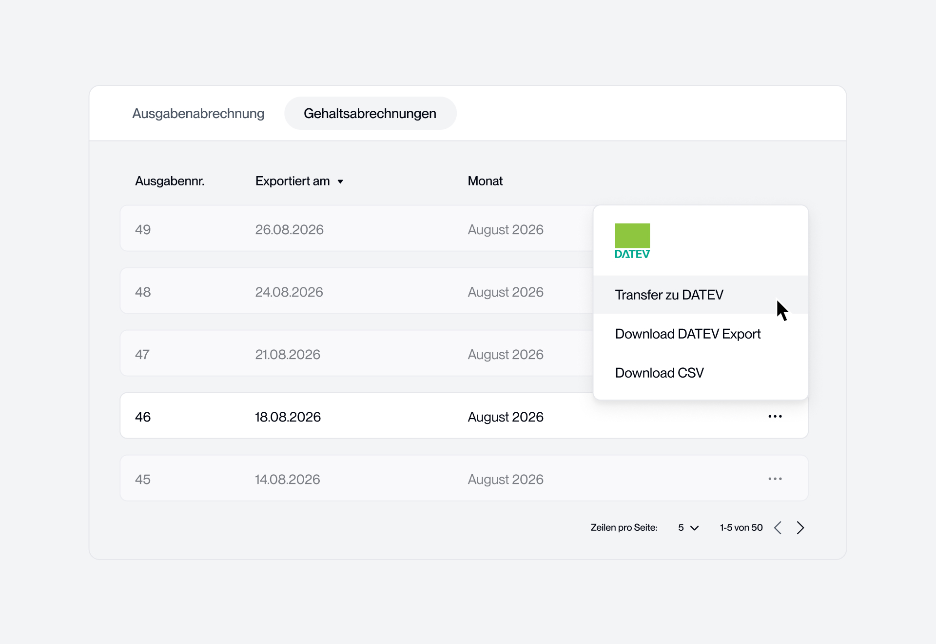
Task: Click the export date 26.08.2026
Action: [289, 229]
